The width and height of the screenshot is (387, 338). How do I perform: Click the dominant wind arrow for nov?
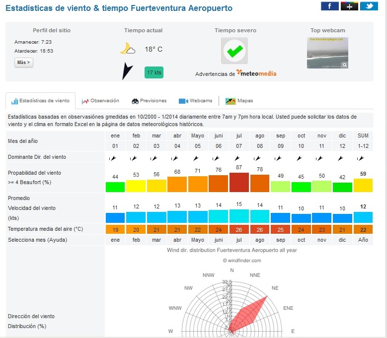(319, 158)
